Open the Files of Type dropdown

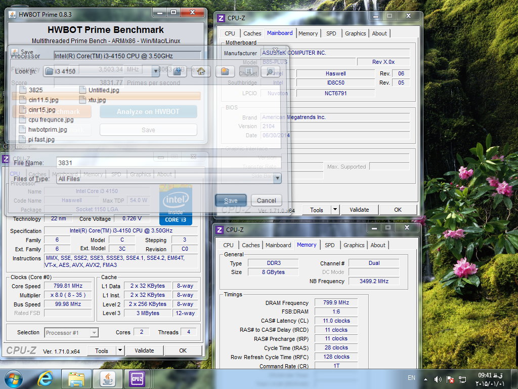coord(278,179)
